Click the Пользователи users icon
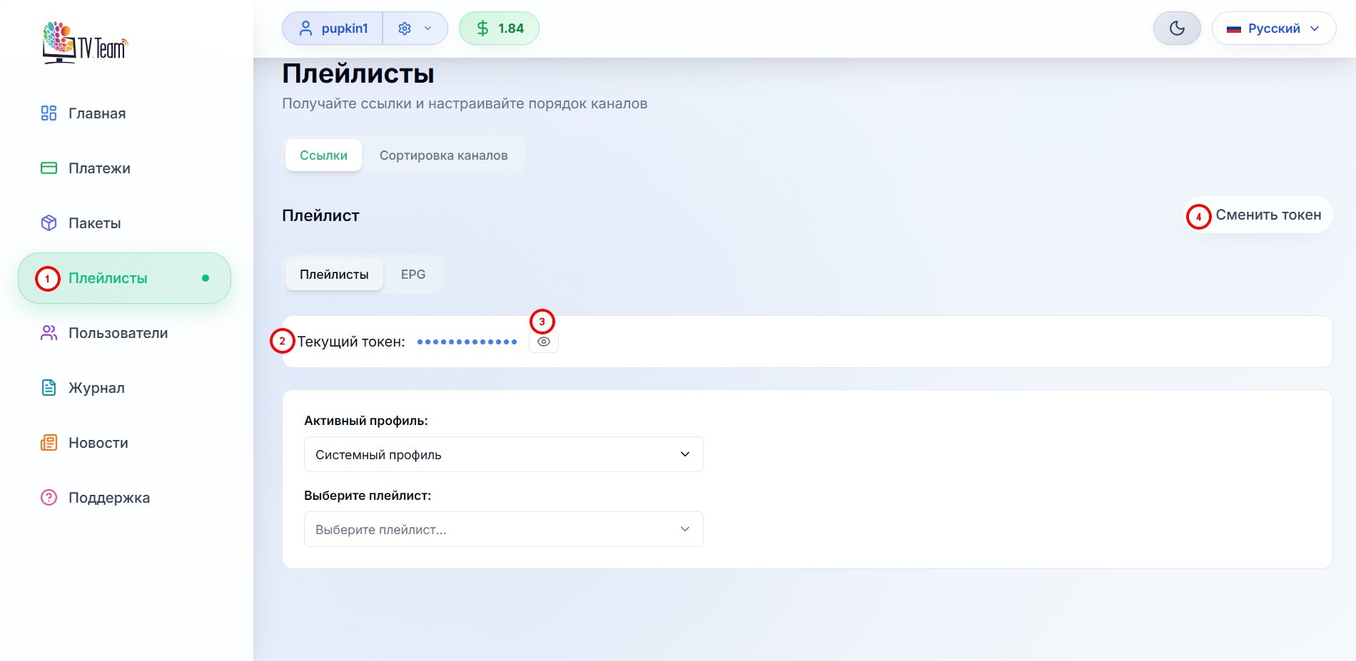The image size is (1356, 661). click(x=49, y=332)
